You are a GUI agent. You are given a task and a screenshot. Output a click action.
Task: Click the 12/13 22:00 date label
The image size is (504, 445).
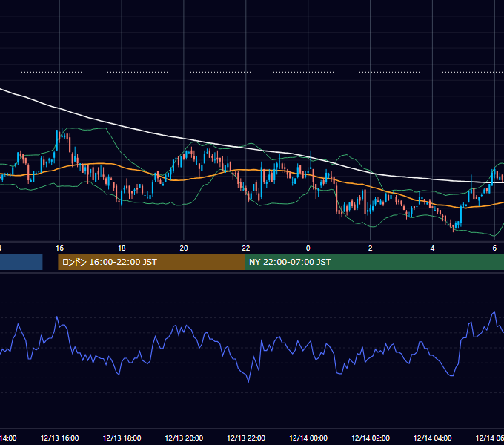(246, 438)
